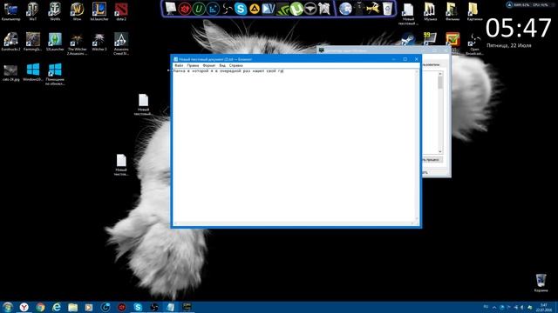The image size is (558, 313).
Task: Click the monitor icon in the top dock
Action: [x=171, y=9]
